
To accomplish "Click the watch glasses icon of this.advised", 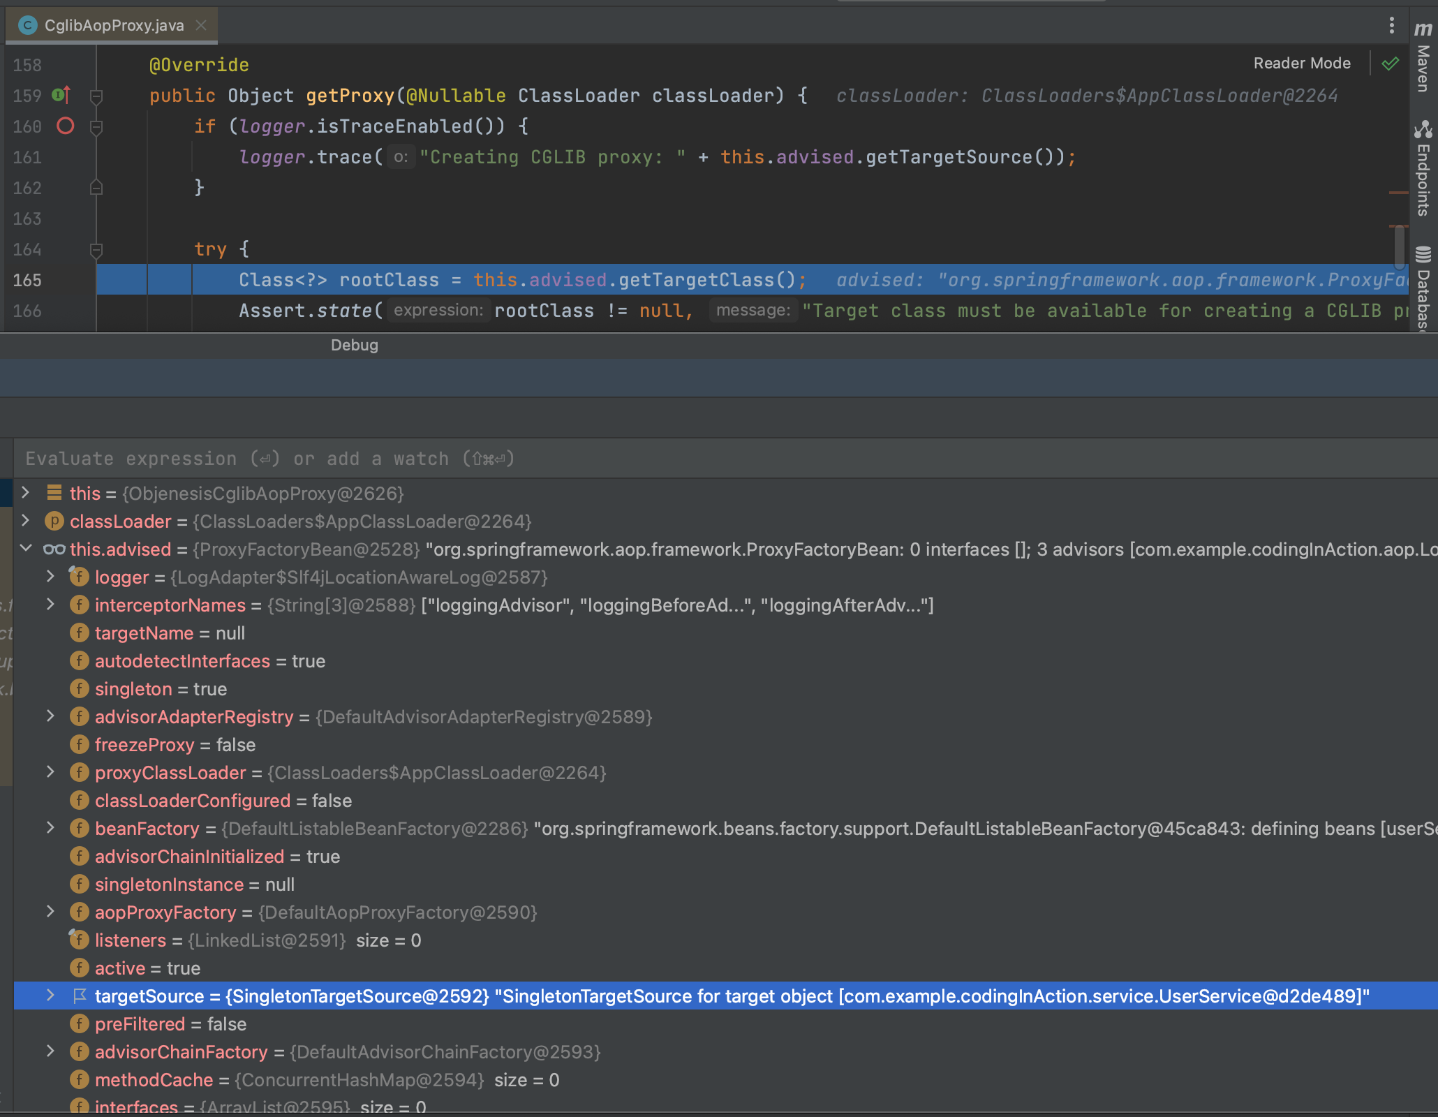I will (54, 549).
